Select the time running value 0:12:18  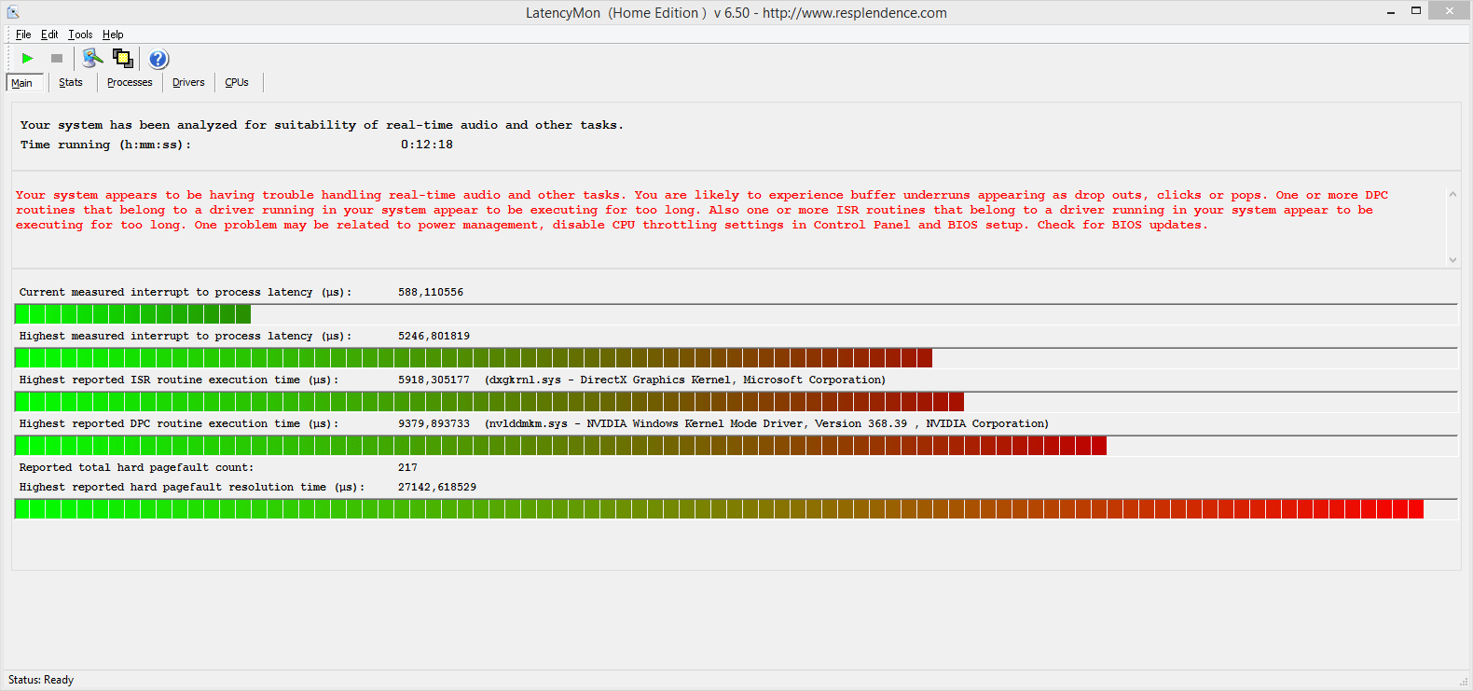tap(427, 145)
